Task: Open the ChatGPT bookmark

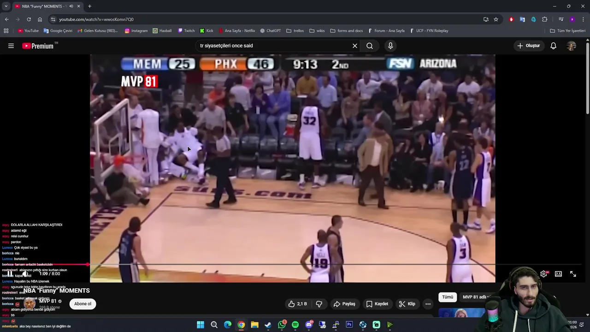Action: 270,31
